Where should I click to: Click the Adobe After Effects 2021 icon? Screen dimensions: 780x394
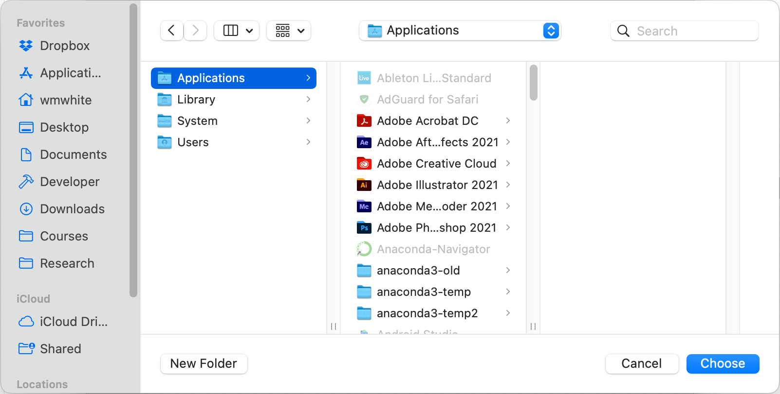(364, 142)
